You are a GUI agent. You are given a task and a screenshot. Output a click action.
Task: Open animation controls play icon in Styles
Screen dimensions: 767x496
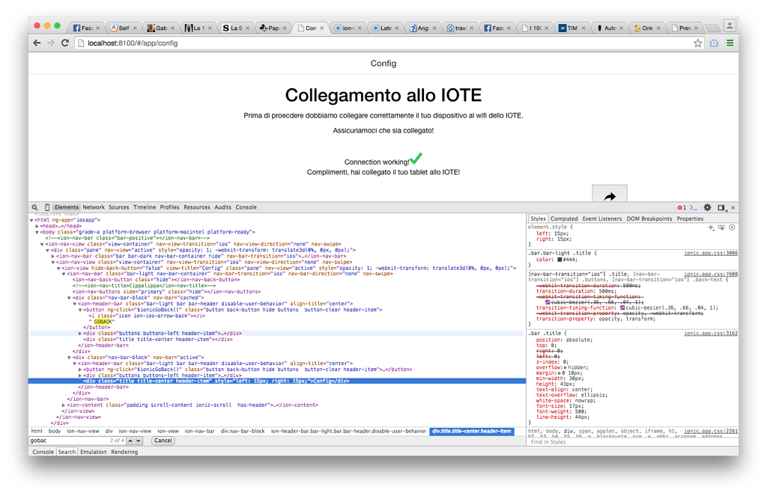(x=732, y=227)
